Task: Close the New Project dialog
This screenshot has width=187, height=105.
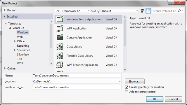Action: 180,2
